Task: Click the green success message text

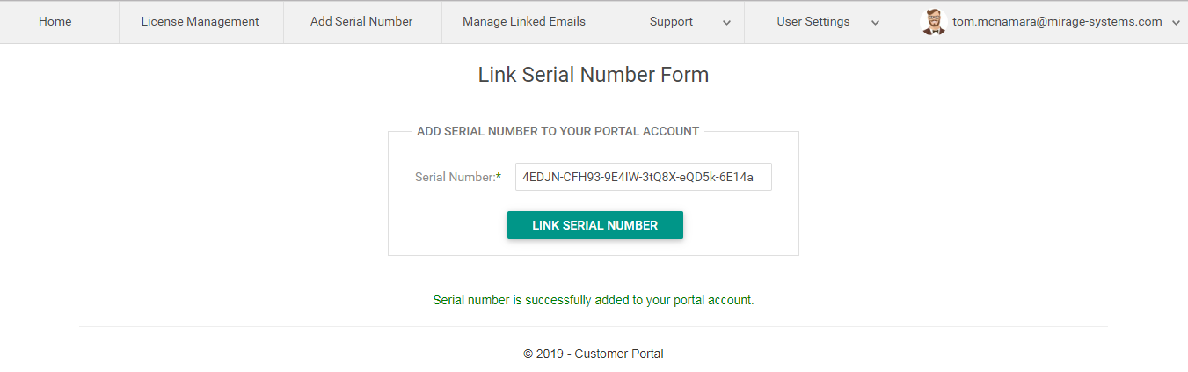Action: 594,300
